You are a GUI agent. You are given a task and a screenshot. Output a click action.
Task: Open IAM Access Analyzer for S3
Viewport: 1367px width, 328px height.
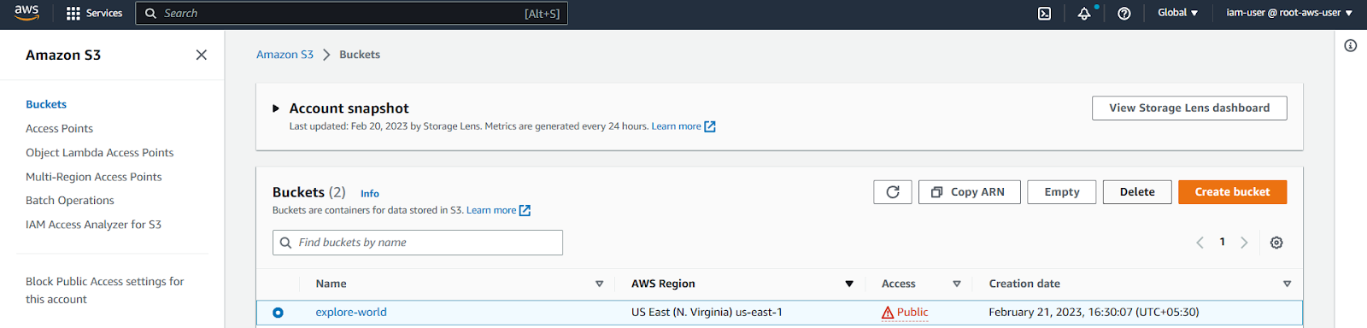93,225
